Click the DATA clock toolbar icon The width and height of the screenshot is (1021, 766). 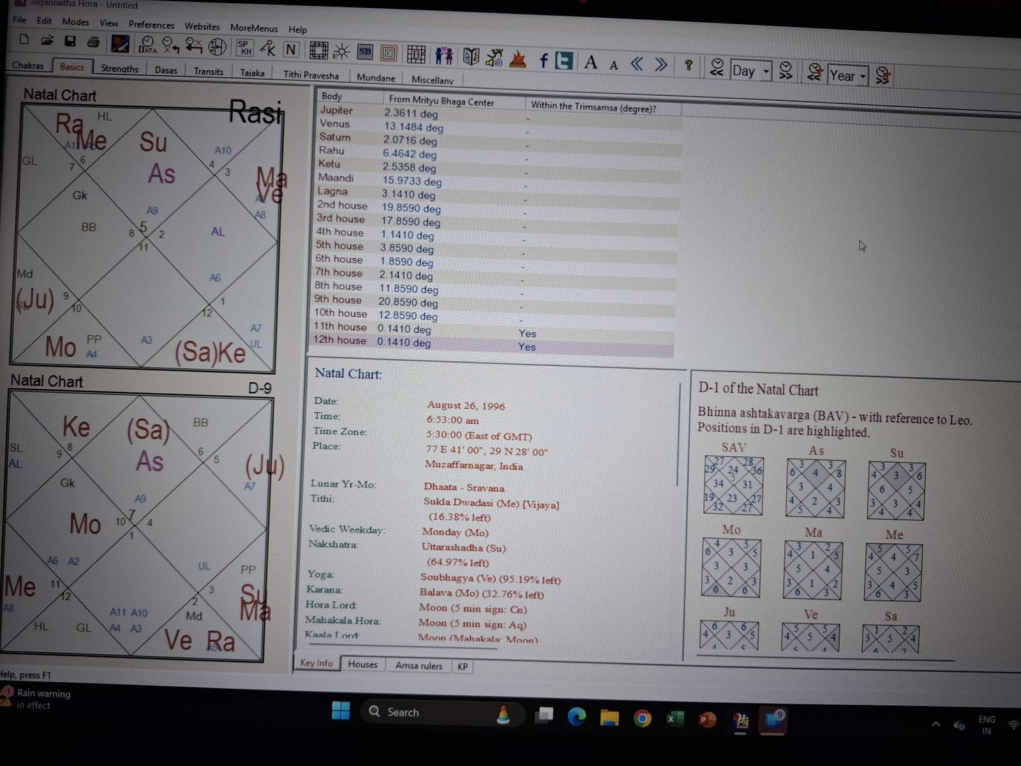click(147, 45)
